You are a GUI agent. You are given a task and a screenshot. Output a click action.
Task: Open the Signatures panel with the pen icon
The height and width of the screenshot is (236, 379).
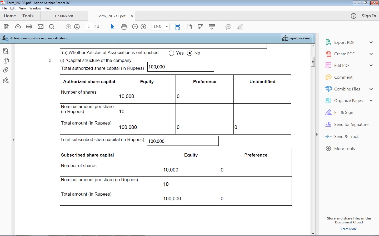(6, 80)
